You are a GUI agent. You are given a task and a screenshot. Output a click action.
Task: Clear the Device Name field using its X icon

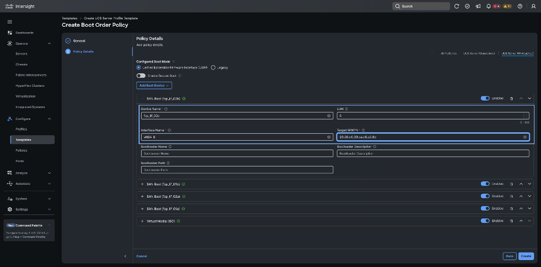(x=329, y=116)
